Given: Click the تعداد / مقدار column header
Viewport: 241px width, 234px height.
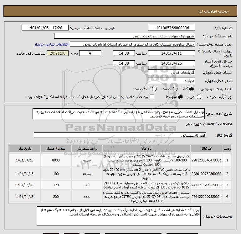Looking at the screenshot, I should (x=56, y=149).
